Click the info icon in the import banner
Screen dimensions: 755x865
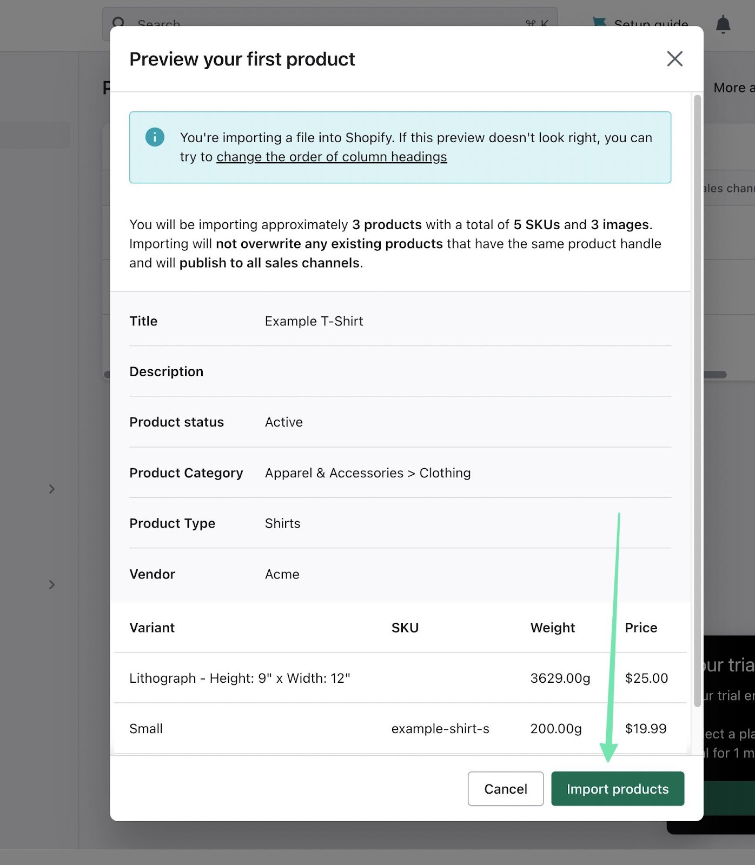click(x=155, y=137)
